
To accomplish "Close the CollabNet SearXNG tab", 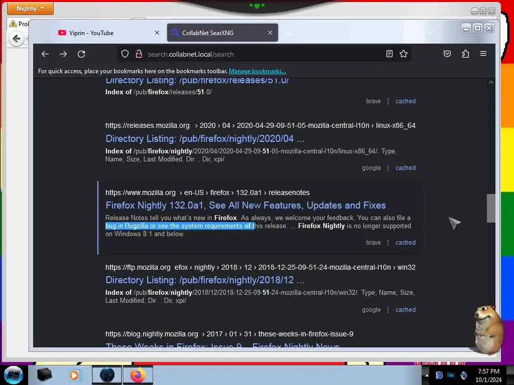I will (270, 33).
